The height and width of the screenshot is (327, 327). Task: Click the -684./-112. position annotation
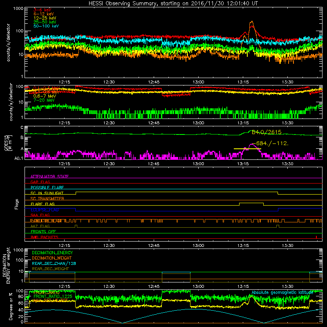point(271,143)
